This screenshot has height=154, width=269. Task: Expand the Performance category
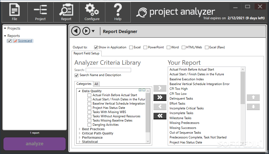[80, 138]
